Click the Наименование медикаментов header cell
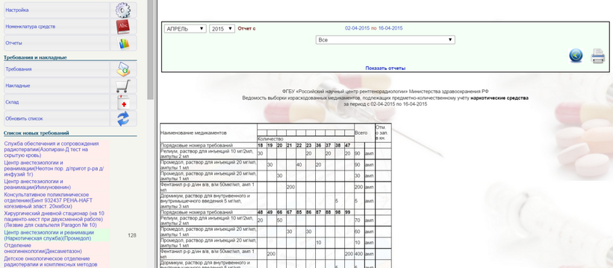This screenshot has width=613, height=268. 209,133
